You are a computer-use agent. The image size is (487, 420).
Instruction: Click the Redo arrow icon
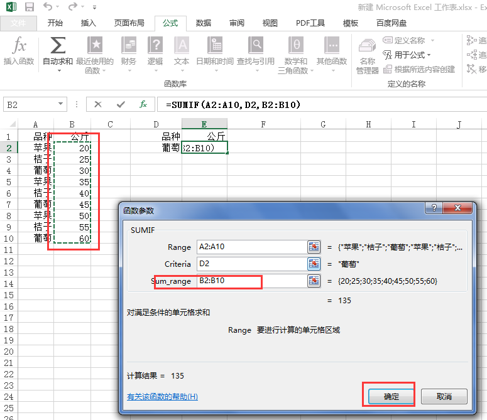73,6
